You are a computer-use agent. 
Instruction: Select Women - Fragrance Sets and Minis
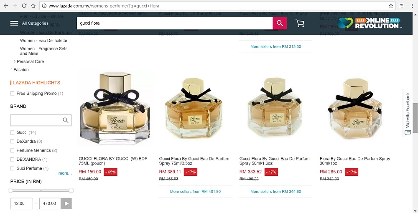pos(44,51)
